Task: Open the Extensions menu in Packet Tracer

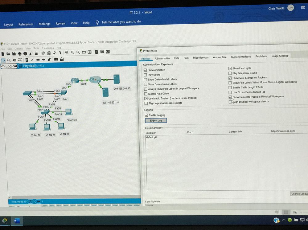Action: point(48,48)
